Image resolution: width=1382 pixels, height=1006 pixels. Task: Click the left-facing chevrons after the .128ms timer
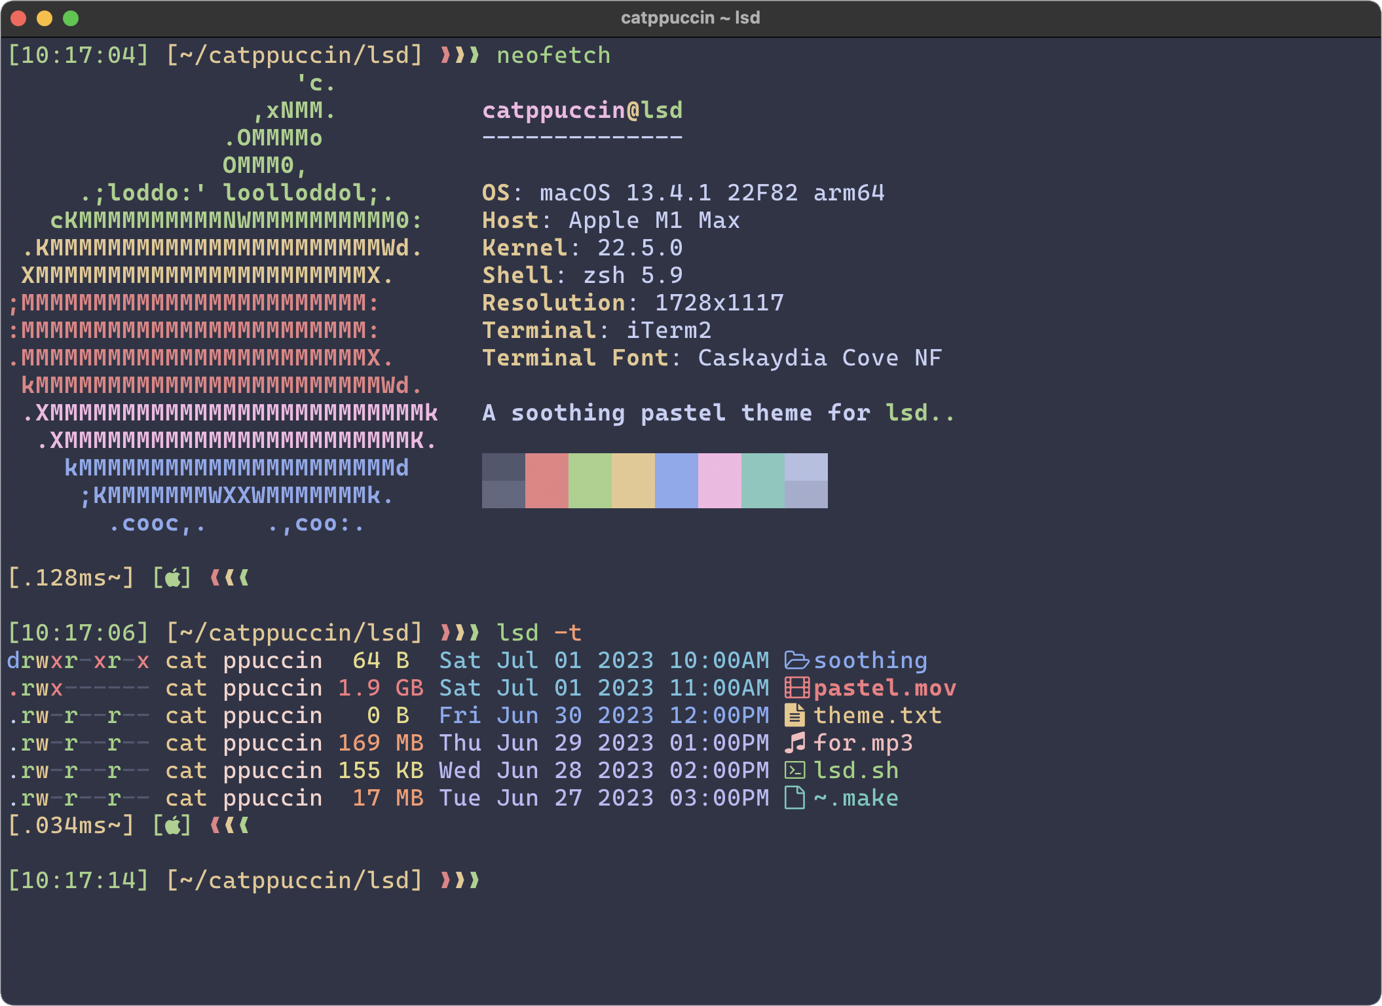pos(229,577)
